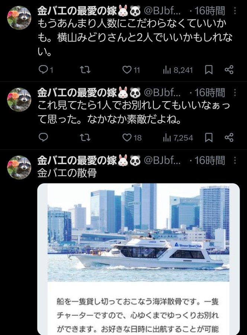
Task: Bookmark the first tweet
Action: 209,70
